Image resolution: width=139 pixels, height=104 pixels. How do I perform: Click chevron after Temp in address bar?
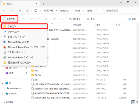96,11
